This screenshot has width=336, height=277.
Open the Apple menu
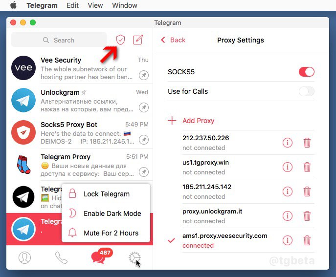tap(13, 5)
